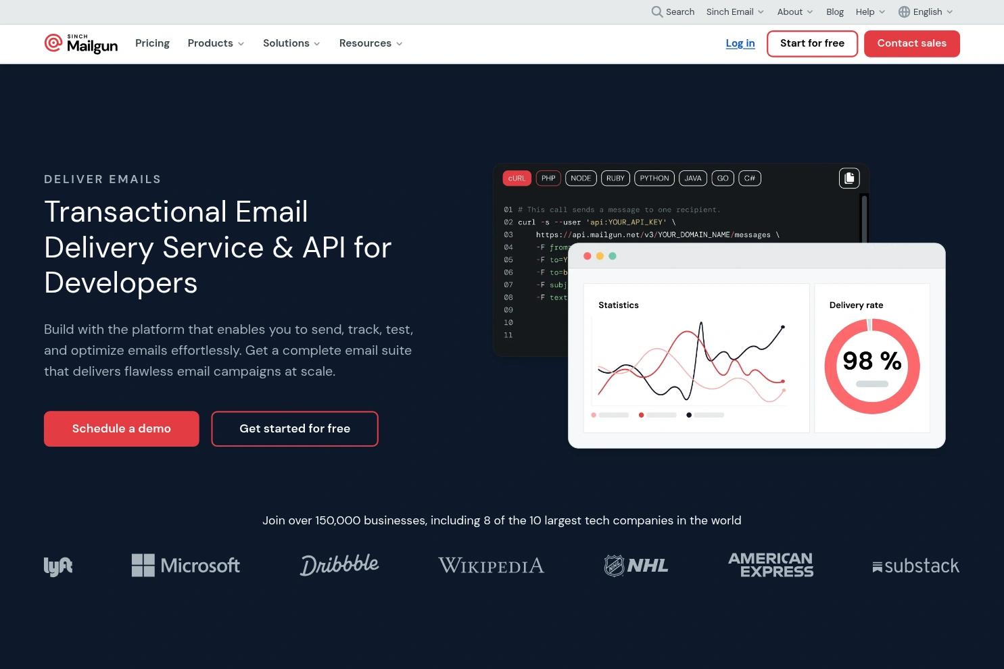Screen dimensions: 1004x669
Task: Click the 'Build with the platform' paragraph
Action: [229, 350]
